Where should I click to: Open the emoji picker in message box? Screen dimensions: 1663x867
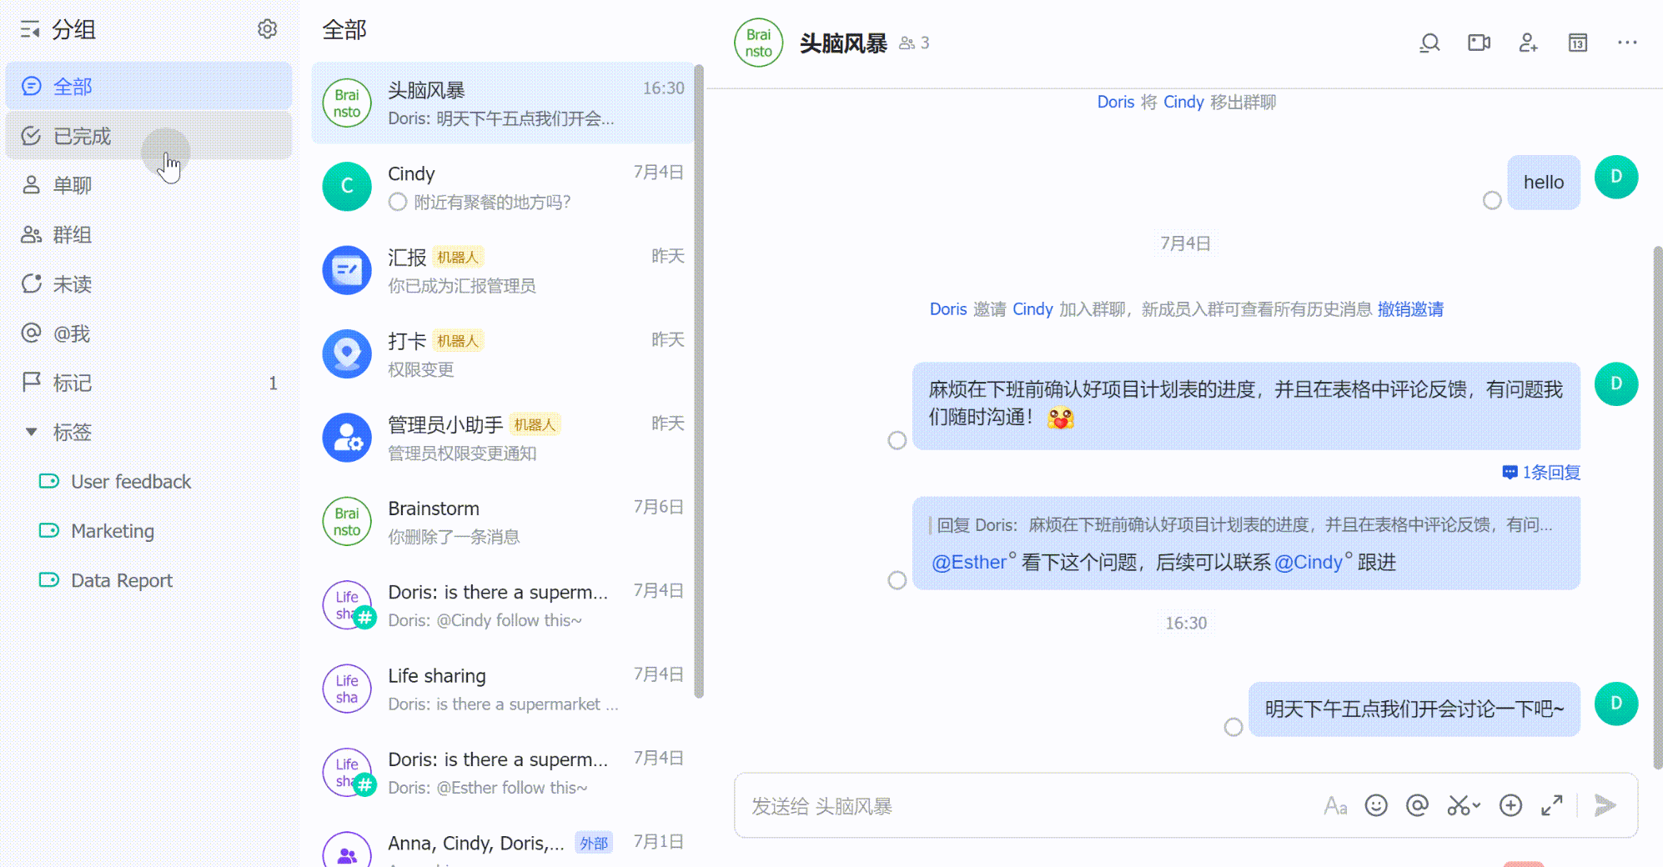1375,805
